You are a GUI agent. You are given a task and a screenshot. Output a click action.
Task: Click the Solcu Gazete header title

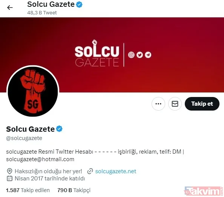pos(51,4)
